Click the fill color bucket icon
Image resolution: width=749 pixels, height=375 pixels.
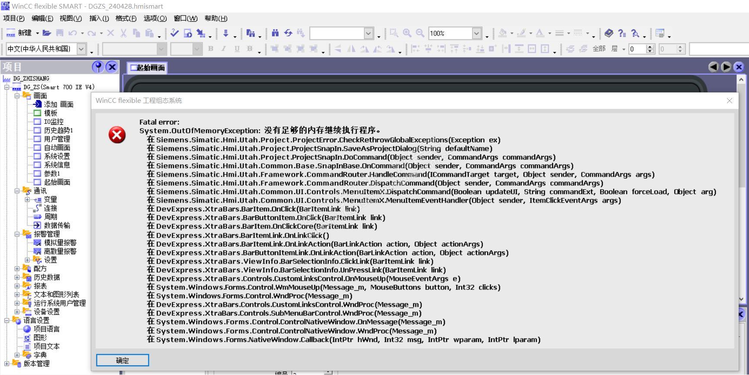[502, 33]
